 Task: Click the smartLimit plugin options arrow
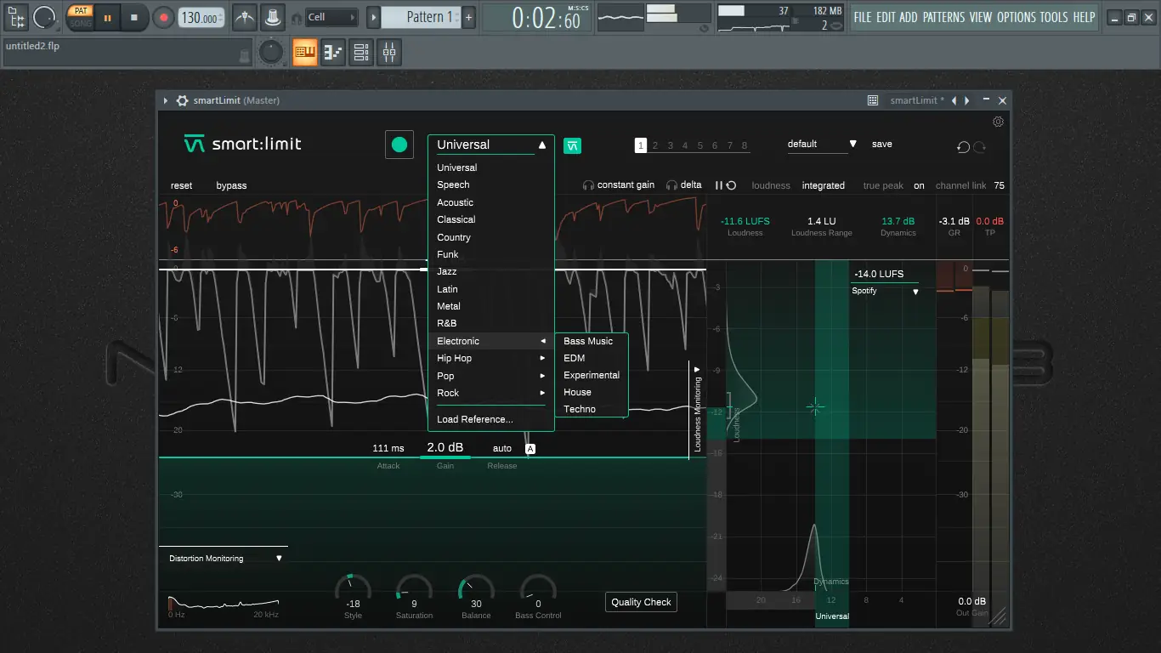[x=167, y=100]
